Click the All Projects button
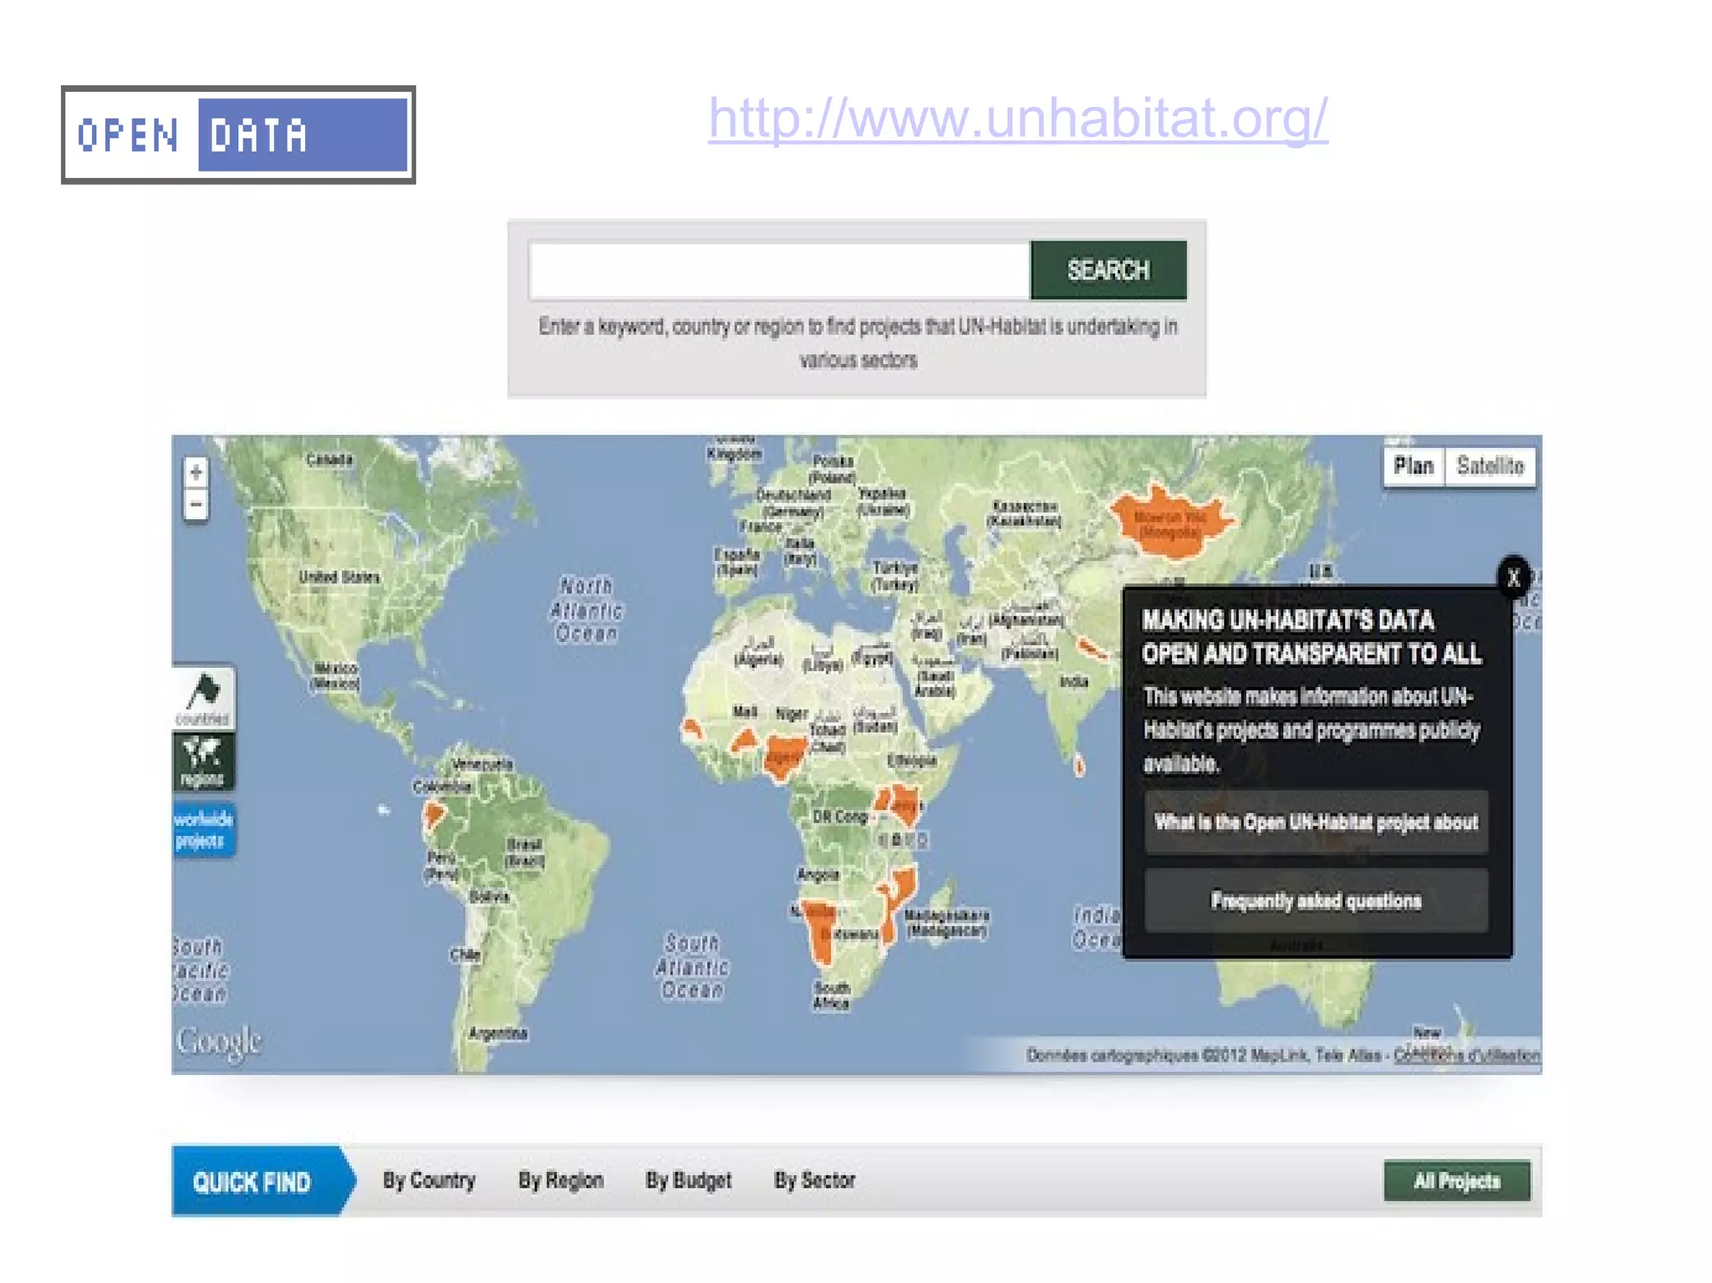Screen dimensions: 1712x1283 1456,1181
